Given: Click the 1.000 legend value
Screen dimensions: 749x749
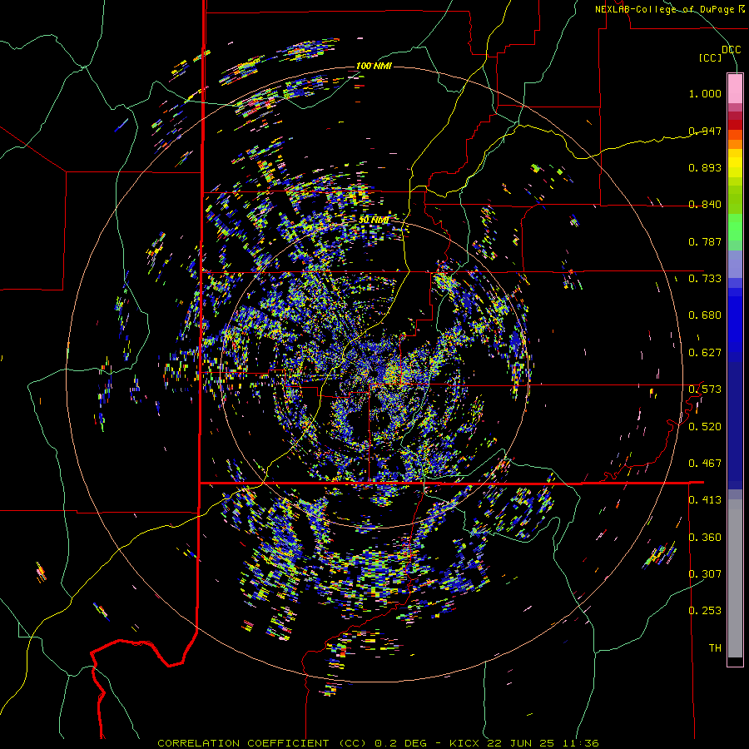Looking at the screenshot, I should point(705,93).
